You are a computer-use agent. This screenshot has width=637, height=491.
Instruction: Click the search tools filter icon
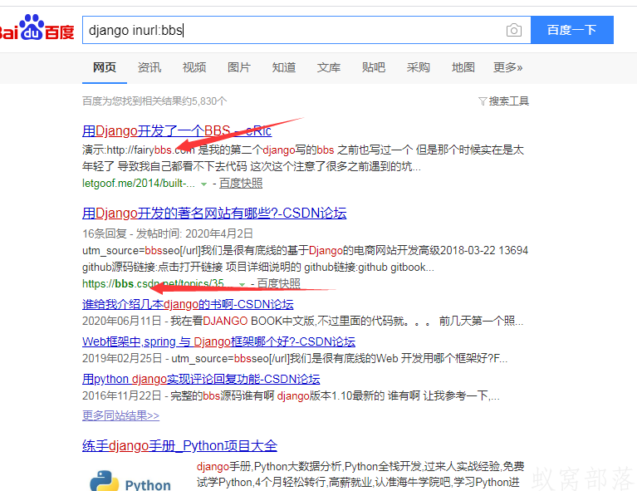tap(483, 101)
